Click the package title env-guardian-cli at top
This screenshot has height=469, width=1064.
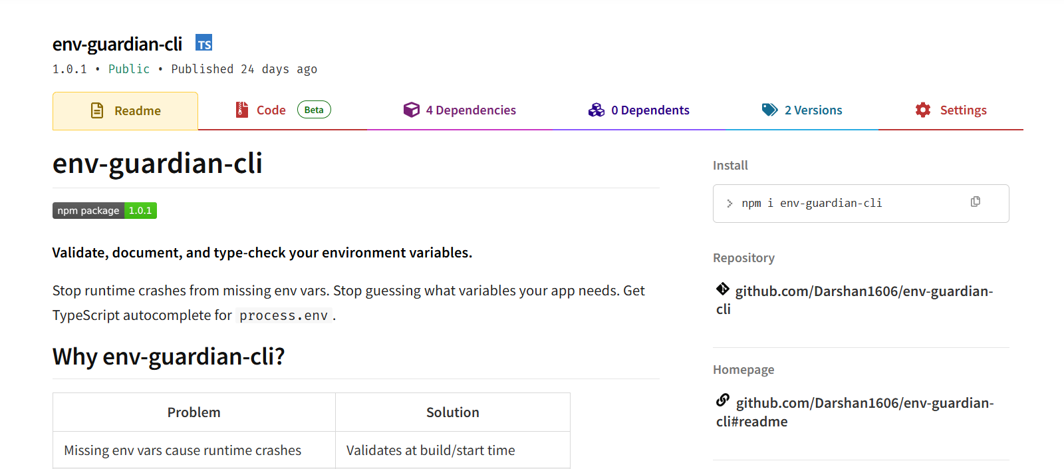pyautogui.click(x=117, y=44)
